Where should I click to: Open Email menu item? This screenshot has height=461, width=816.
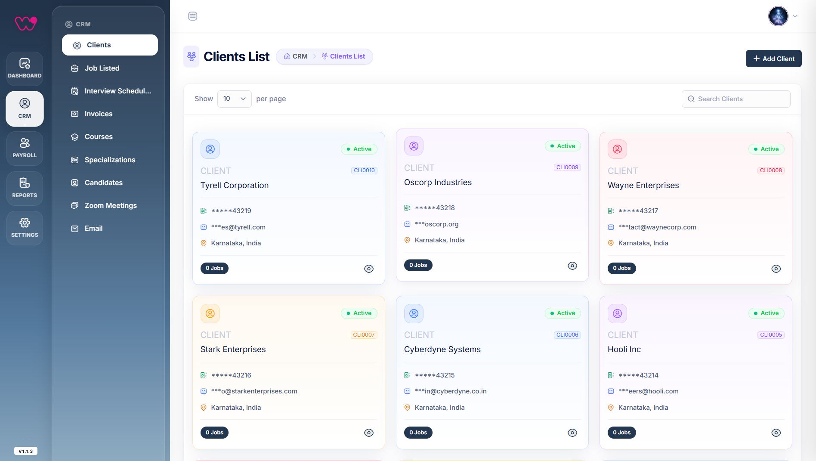pos(110,228)
